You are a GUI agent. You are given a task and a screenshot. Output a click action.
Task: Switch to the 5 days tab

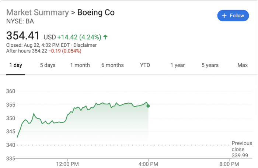tap(48, 65)
